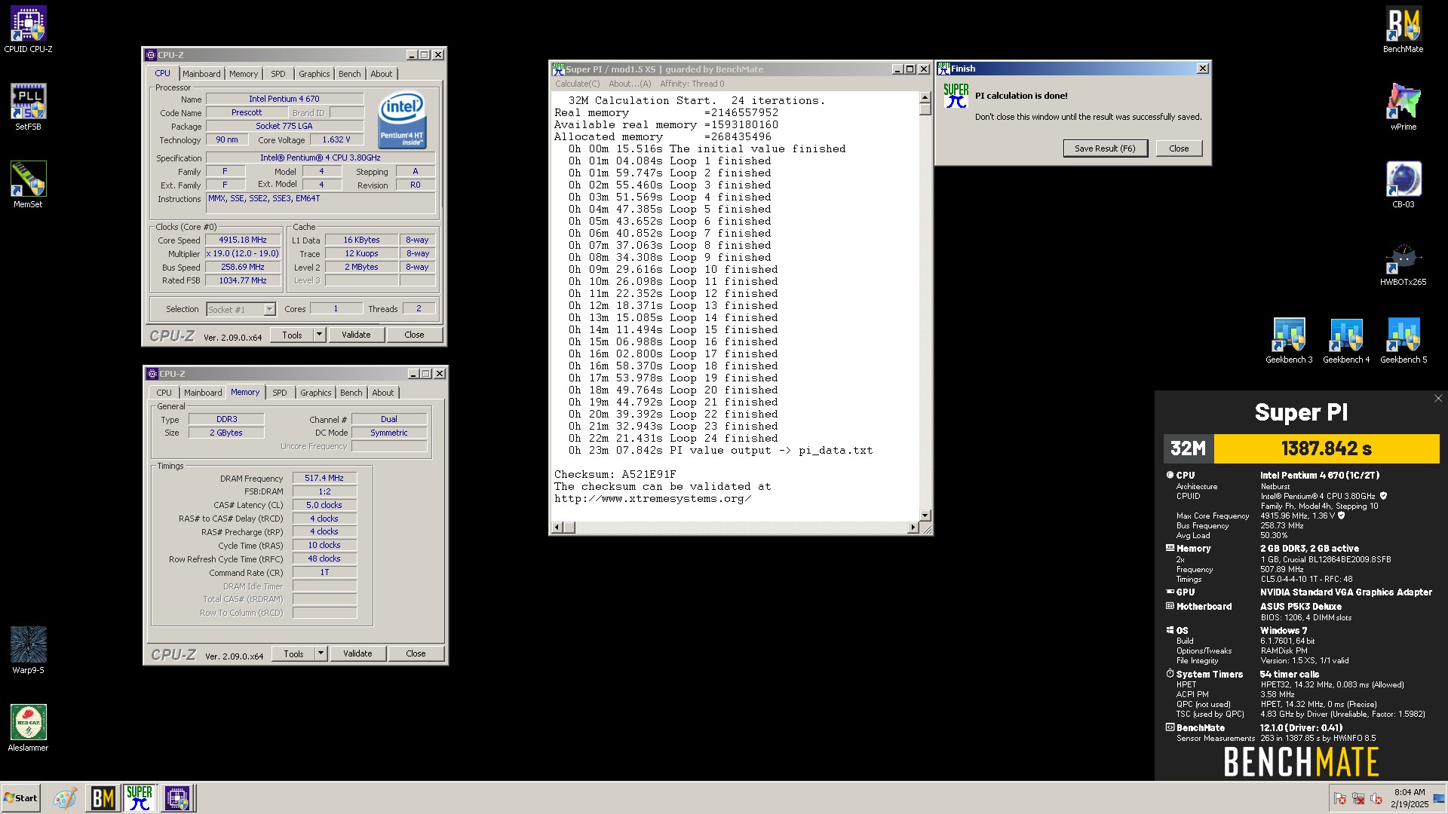
Task: Switch to BenchMate in the taskbar
Action: [103, 798]
